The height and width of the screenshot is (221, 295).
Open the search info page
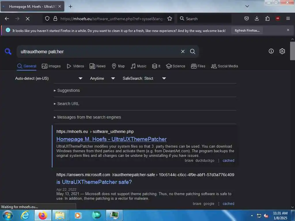(x=271, y=51)
